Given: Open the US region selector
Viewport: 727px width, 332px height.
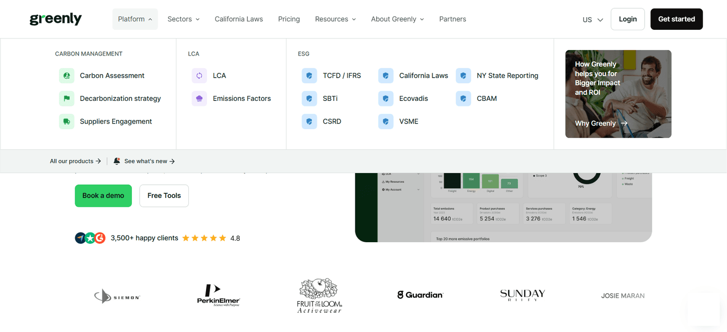Looking at the screenshot, I should 593,20.
